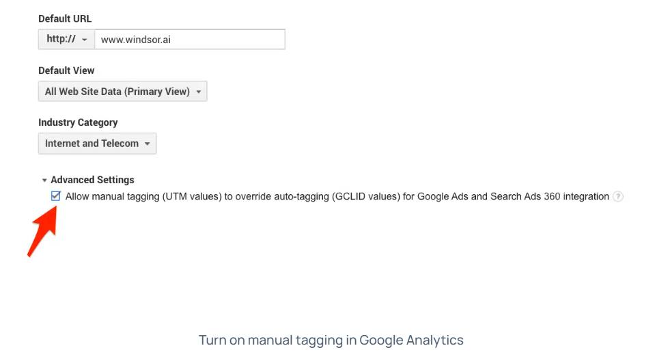Click the Advanced Settings heading text
Viewport: 655px width, 361px height.
[x=92, y=180]
